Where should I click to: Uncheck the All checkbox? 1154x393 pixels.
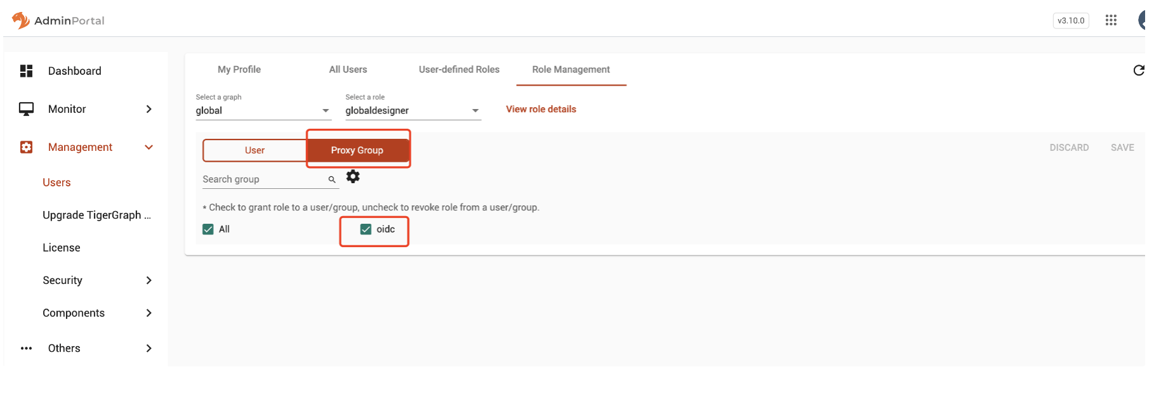coord(208,229)
